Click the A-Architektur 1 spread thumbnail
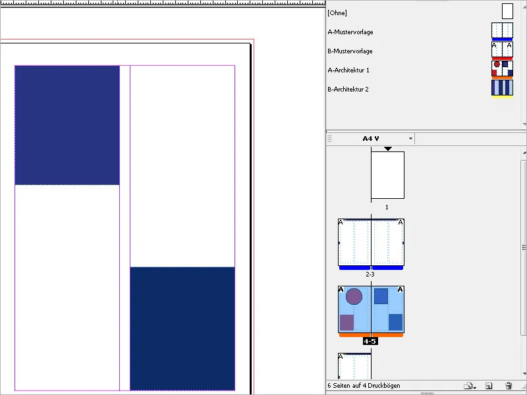527x395 pixels. (x=502, y=68)
